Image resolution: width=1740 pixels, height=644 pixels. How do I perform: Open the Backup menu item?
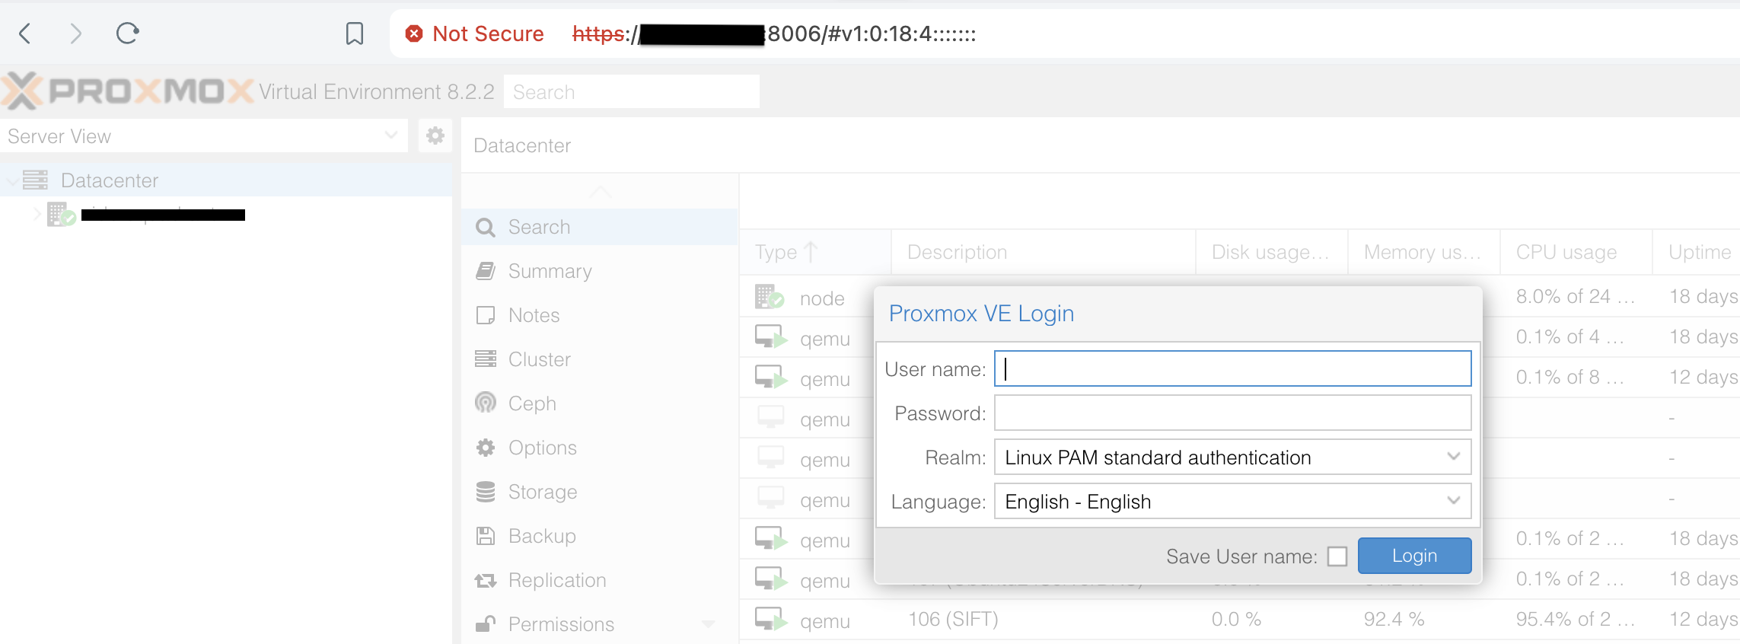(x=600, y=536)
